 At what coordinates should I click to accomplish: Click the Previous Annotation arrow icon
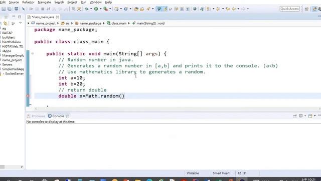(x=218, y=9)
